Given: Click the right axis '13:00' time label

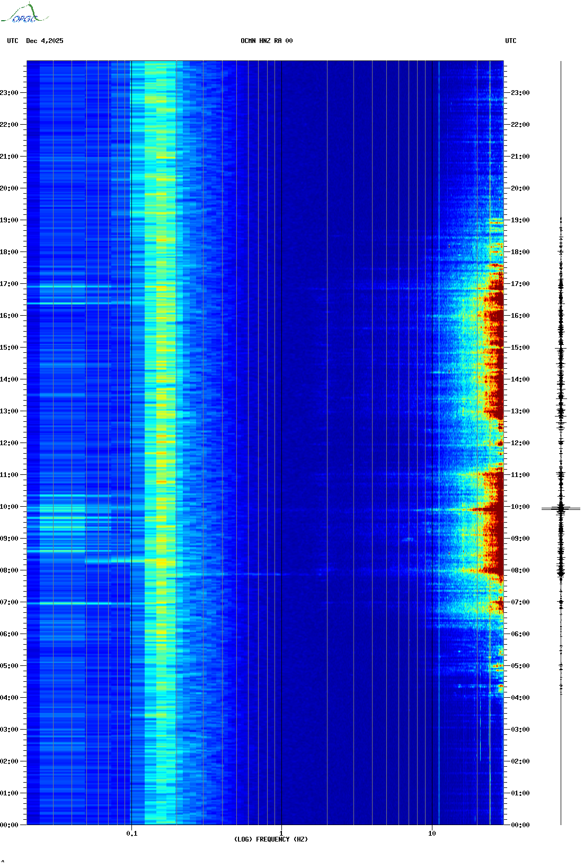Looking at the screenshot, I should [520, 411].
